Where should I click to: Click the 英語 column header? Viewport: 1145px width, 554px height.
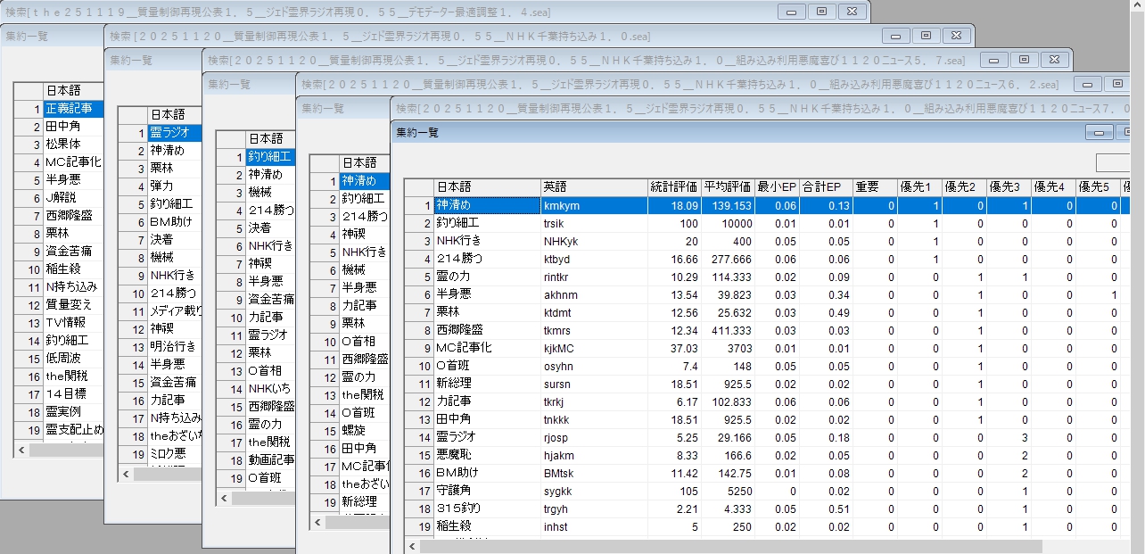click(x=593, y=186)
